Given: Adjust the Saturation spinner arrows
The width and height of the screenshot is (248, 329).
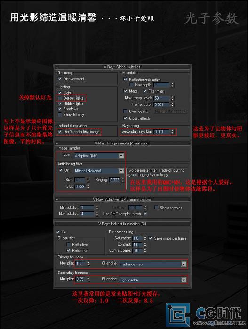Looking at the screenshot, I should point(145,238).
